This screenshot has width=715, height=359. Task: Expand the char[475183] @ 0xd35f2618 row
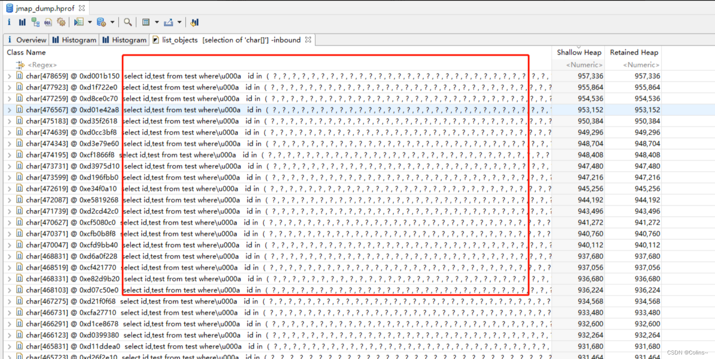[9, 121]
